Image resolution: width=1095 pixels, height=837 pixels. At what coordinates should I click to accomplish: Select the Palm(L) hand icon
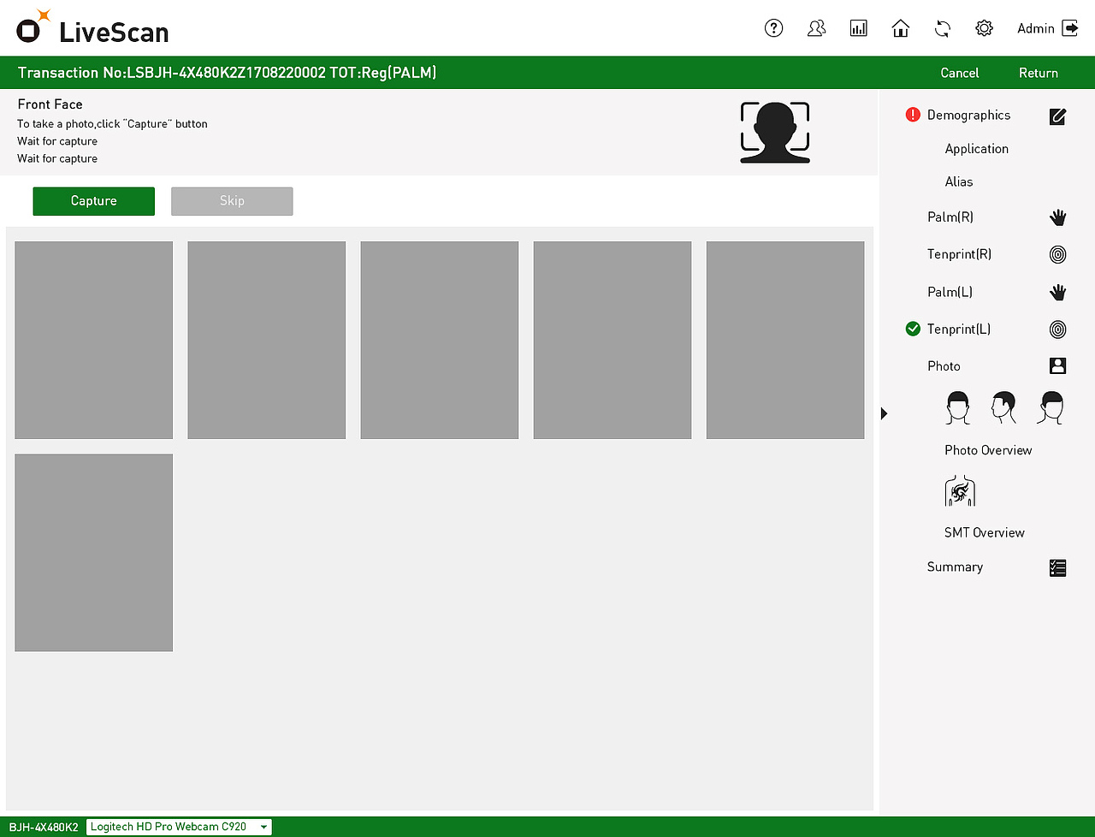[x=1057, y=292]
